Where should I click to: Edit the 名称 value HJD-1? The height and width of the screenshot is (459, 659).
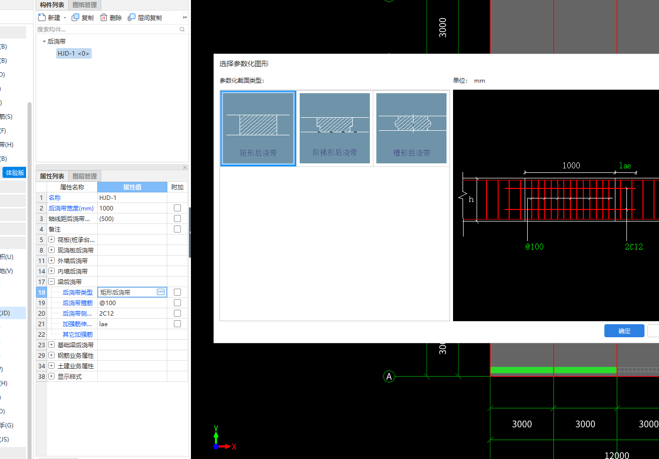[132, 197]
